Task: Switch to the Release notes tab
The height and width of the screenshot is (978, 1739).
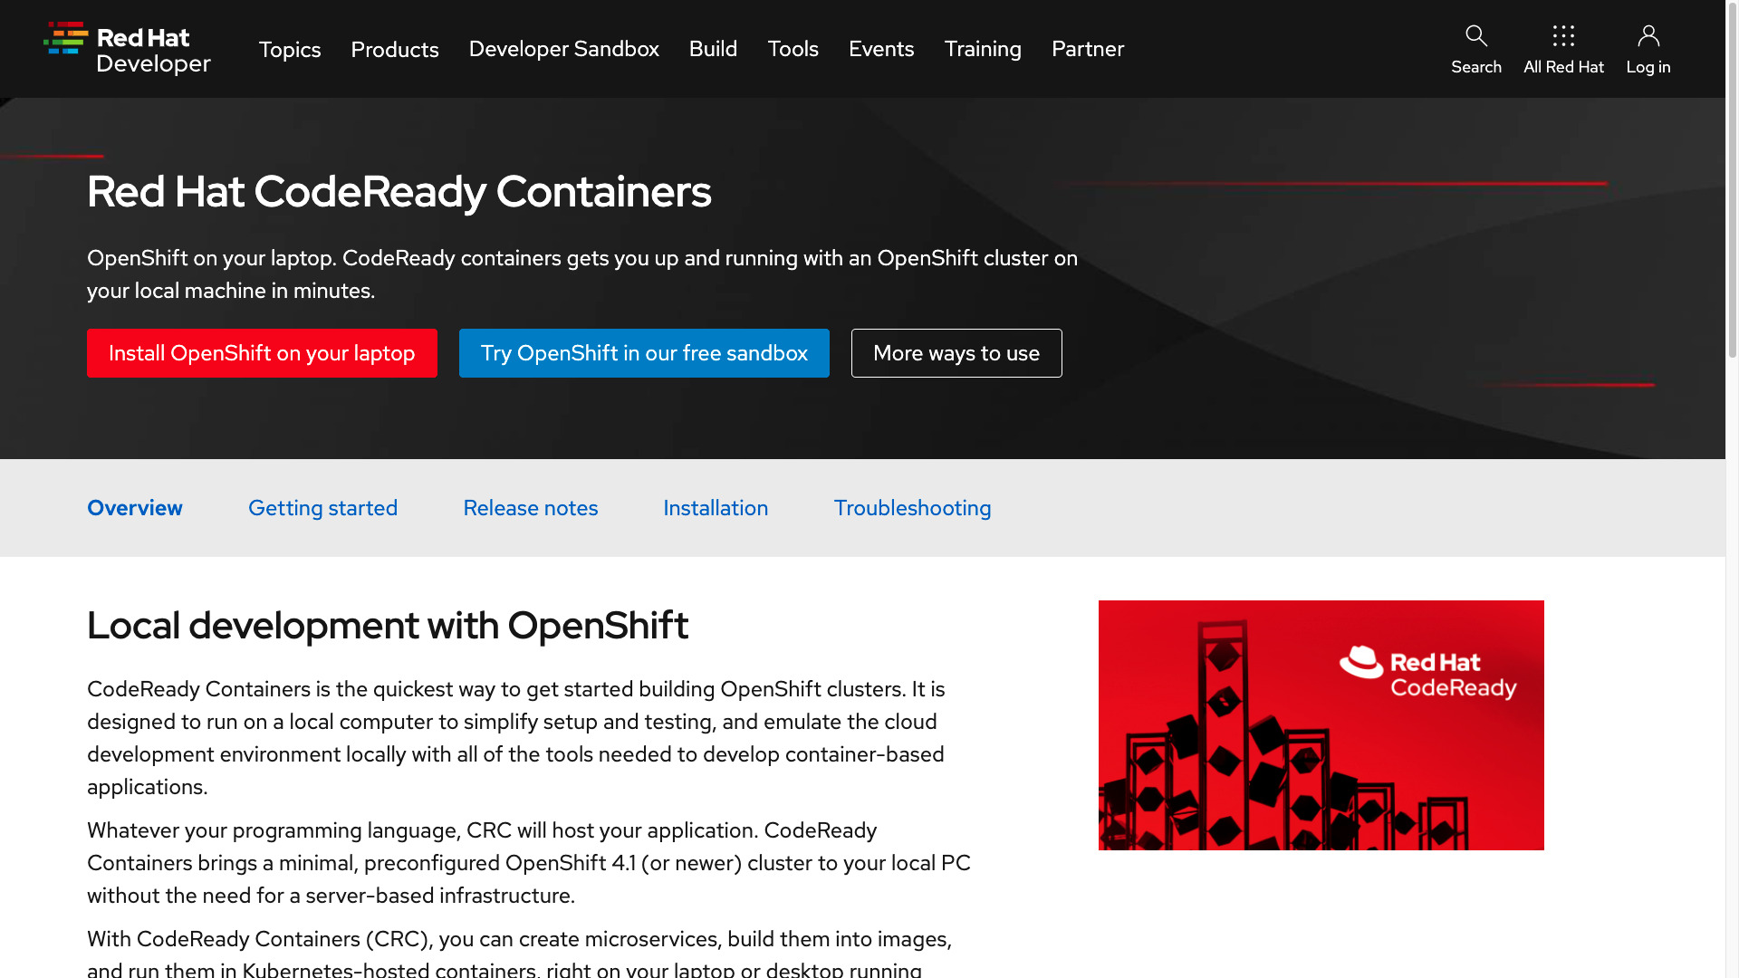Action: [530, 507]
